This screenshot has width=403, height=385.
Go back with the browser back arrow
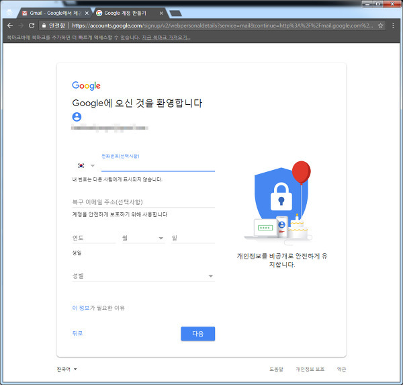10,26
